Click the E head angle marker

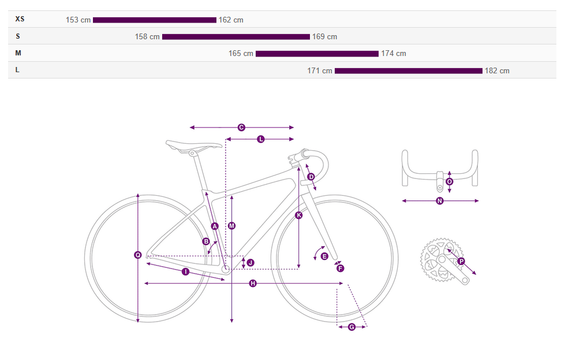click(324, 256)
